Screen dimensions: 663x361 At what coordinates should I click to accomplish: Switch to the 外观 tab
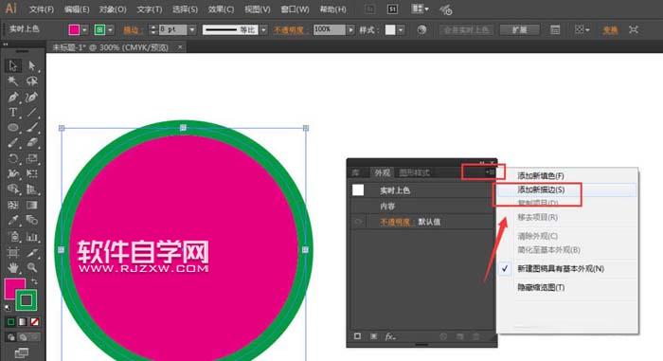point(382,172)
